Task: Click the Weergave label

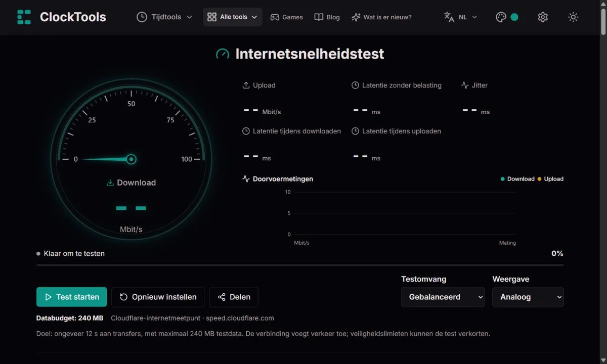Action: pyautogui.click(x=511, y=279)
